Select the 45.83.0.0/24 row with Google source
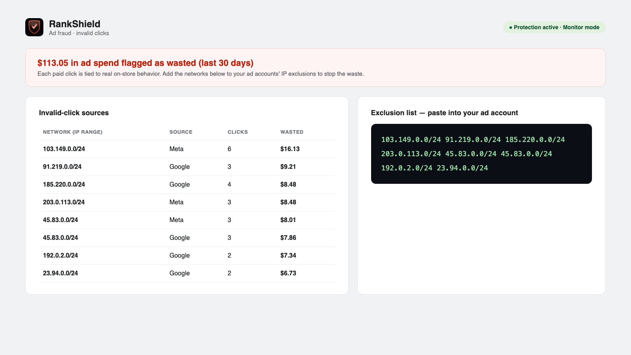This screenshot has height=355, width=631. coord(187,238)
